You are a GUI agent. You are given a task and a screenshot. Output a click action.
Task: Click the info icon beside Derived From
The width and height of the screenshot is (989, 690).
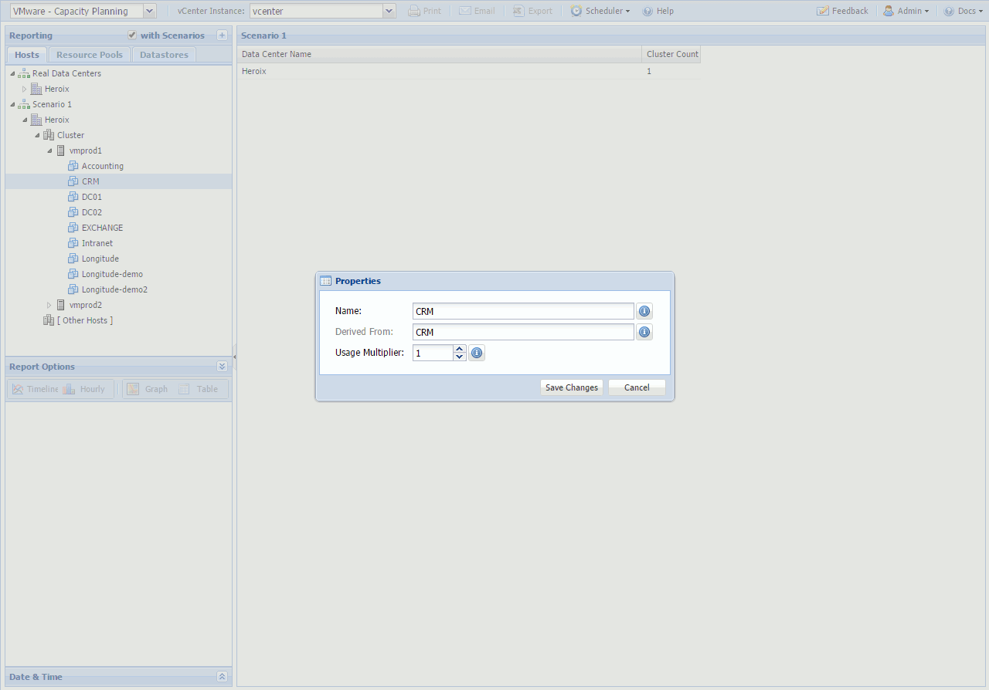click(x=644, y=332)
